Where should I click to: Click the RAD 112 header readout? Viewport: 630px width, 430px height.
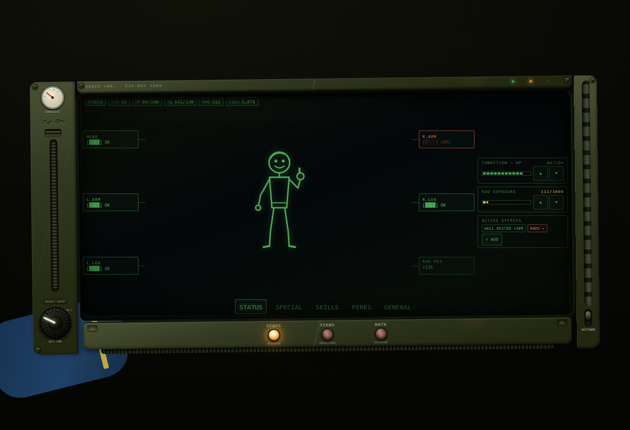pos(211,102)
